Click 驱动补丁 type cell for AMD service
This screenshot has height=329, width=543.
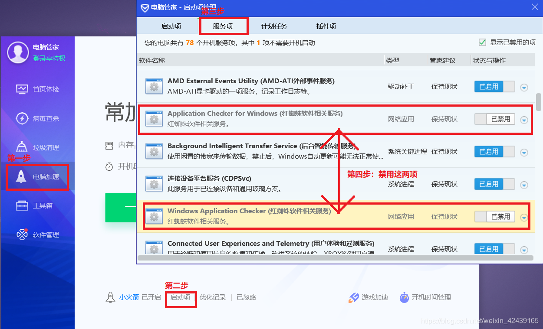coord(401,86)
